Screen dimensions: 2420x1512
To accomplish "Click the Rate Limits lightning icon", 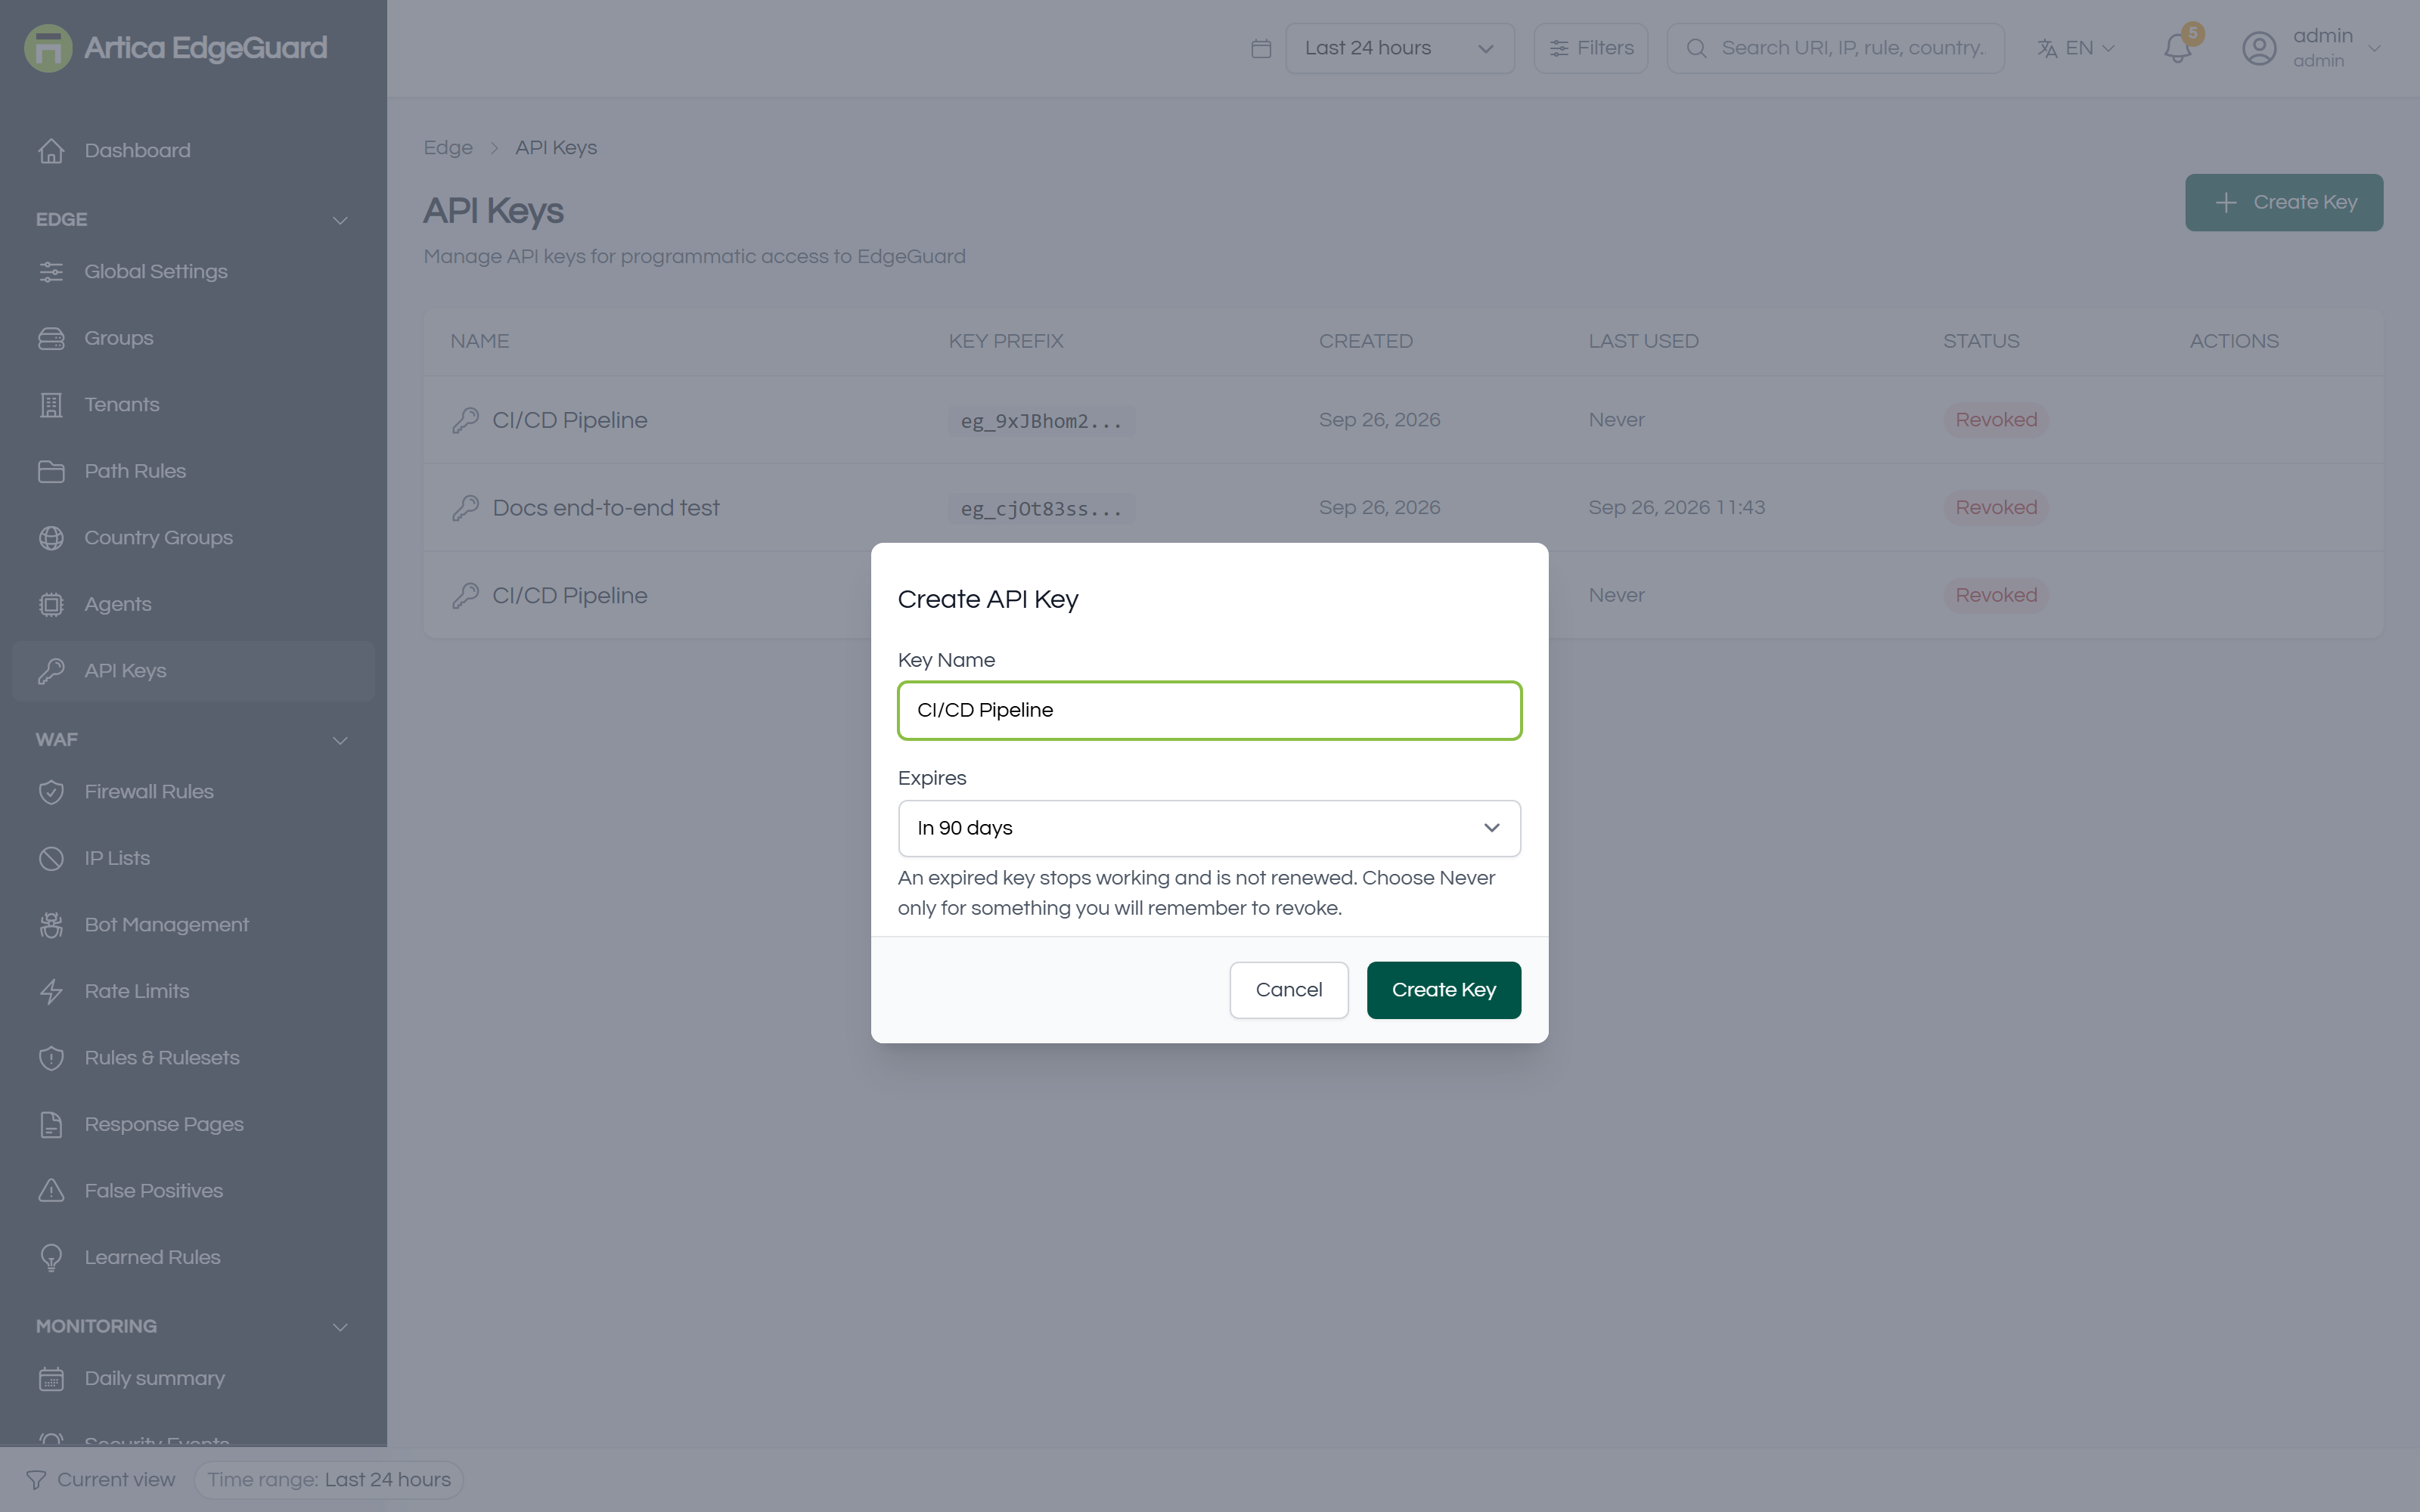I will pyautogui.click(x=51, y=992).
